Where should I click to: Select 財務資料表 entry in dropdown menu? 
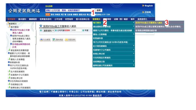pos(114,38)
